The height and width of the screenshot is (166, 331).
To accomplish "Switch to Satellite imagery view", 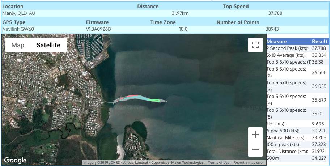I will pos(48,45).
